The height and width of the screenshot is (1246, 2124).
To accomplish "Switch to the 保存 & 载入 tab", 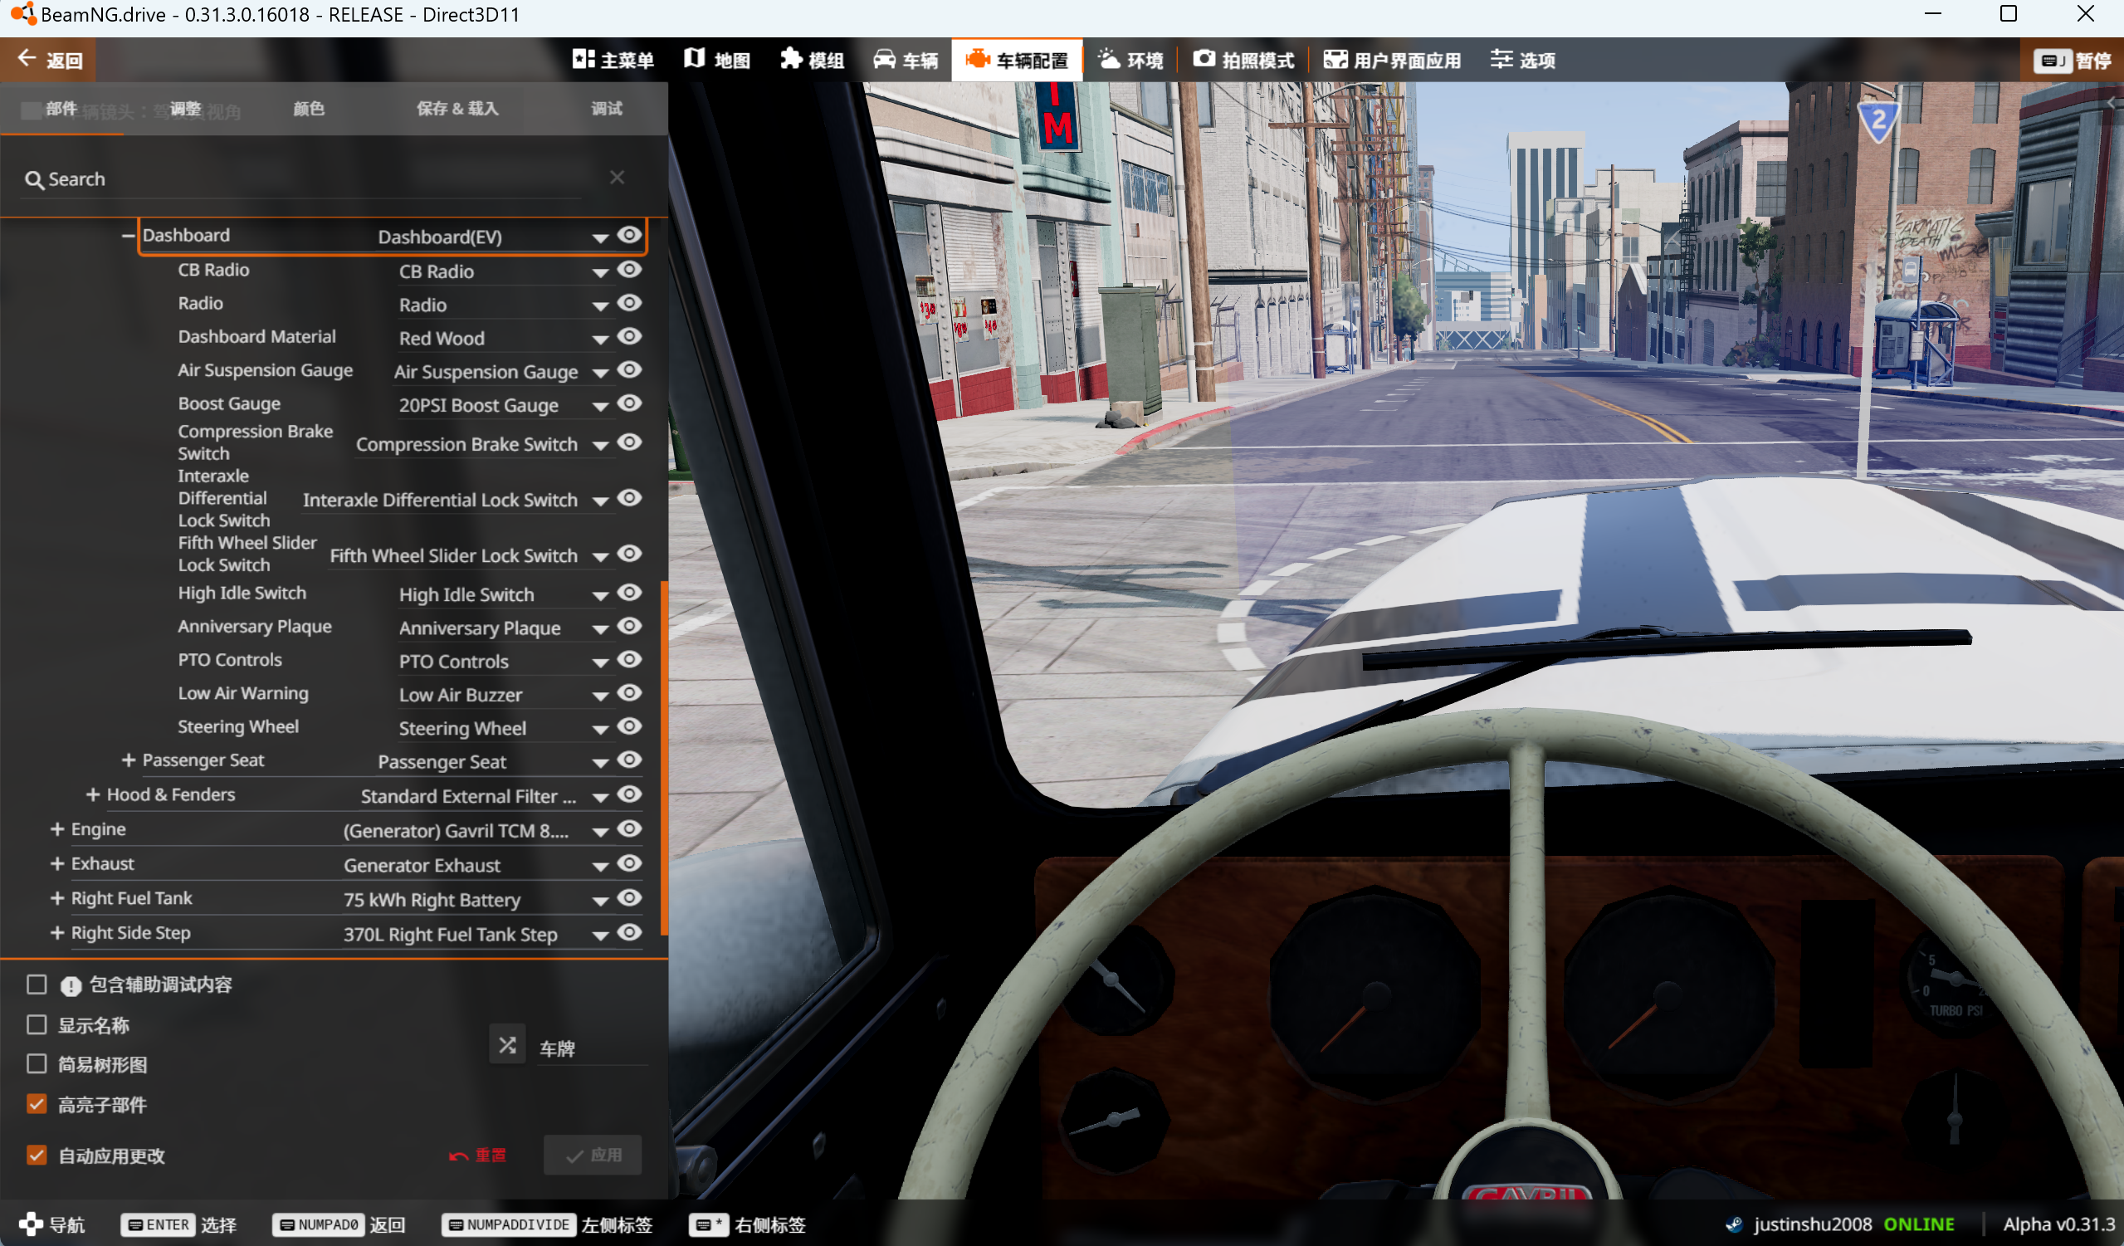I will click(457, 109).
